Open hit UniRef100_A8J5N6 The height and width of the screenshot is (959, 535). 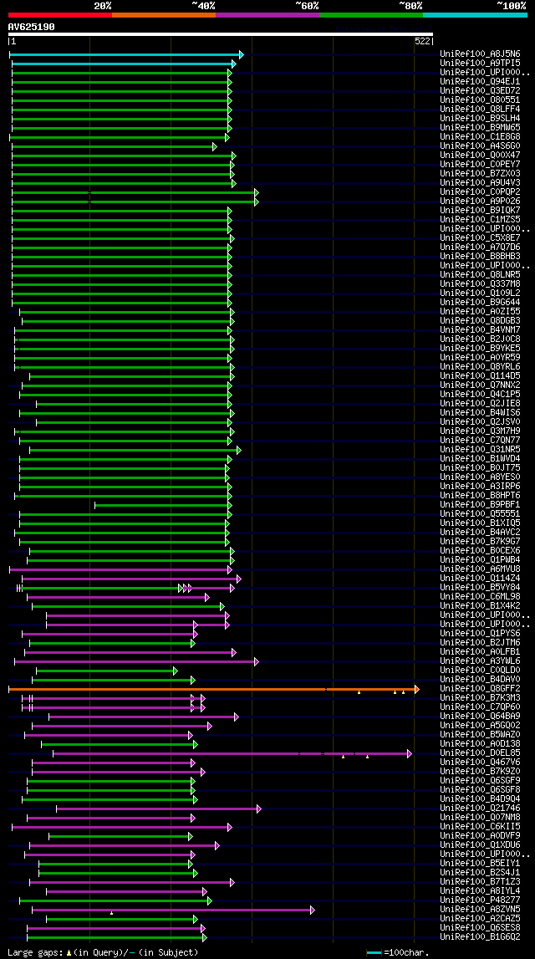[480, 54]
